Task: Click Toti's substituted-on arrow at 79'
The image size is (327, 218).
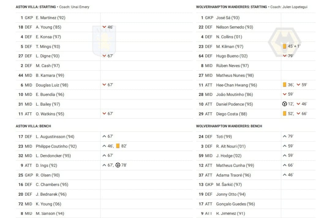Action: [285, 136]
